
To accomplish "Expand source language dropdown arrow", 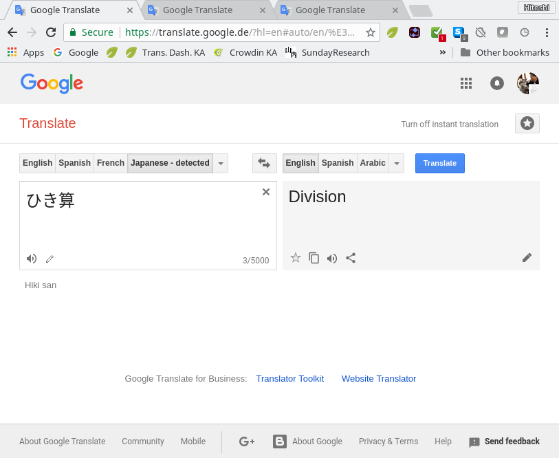I will point(221,163).
